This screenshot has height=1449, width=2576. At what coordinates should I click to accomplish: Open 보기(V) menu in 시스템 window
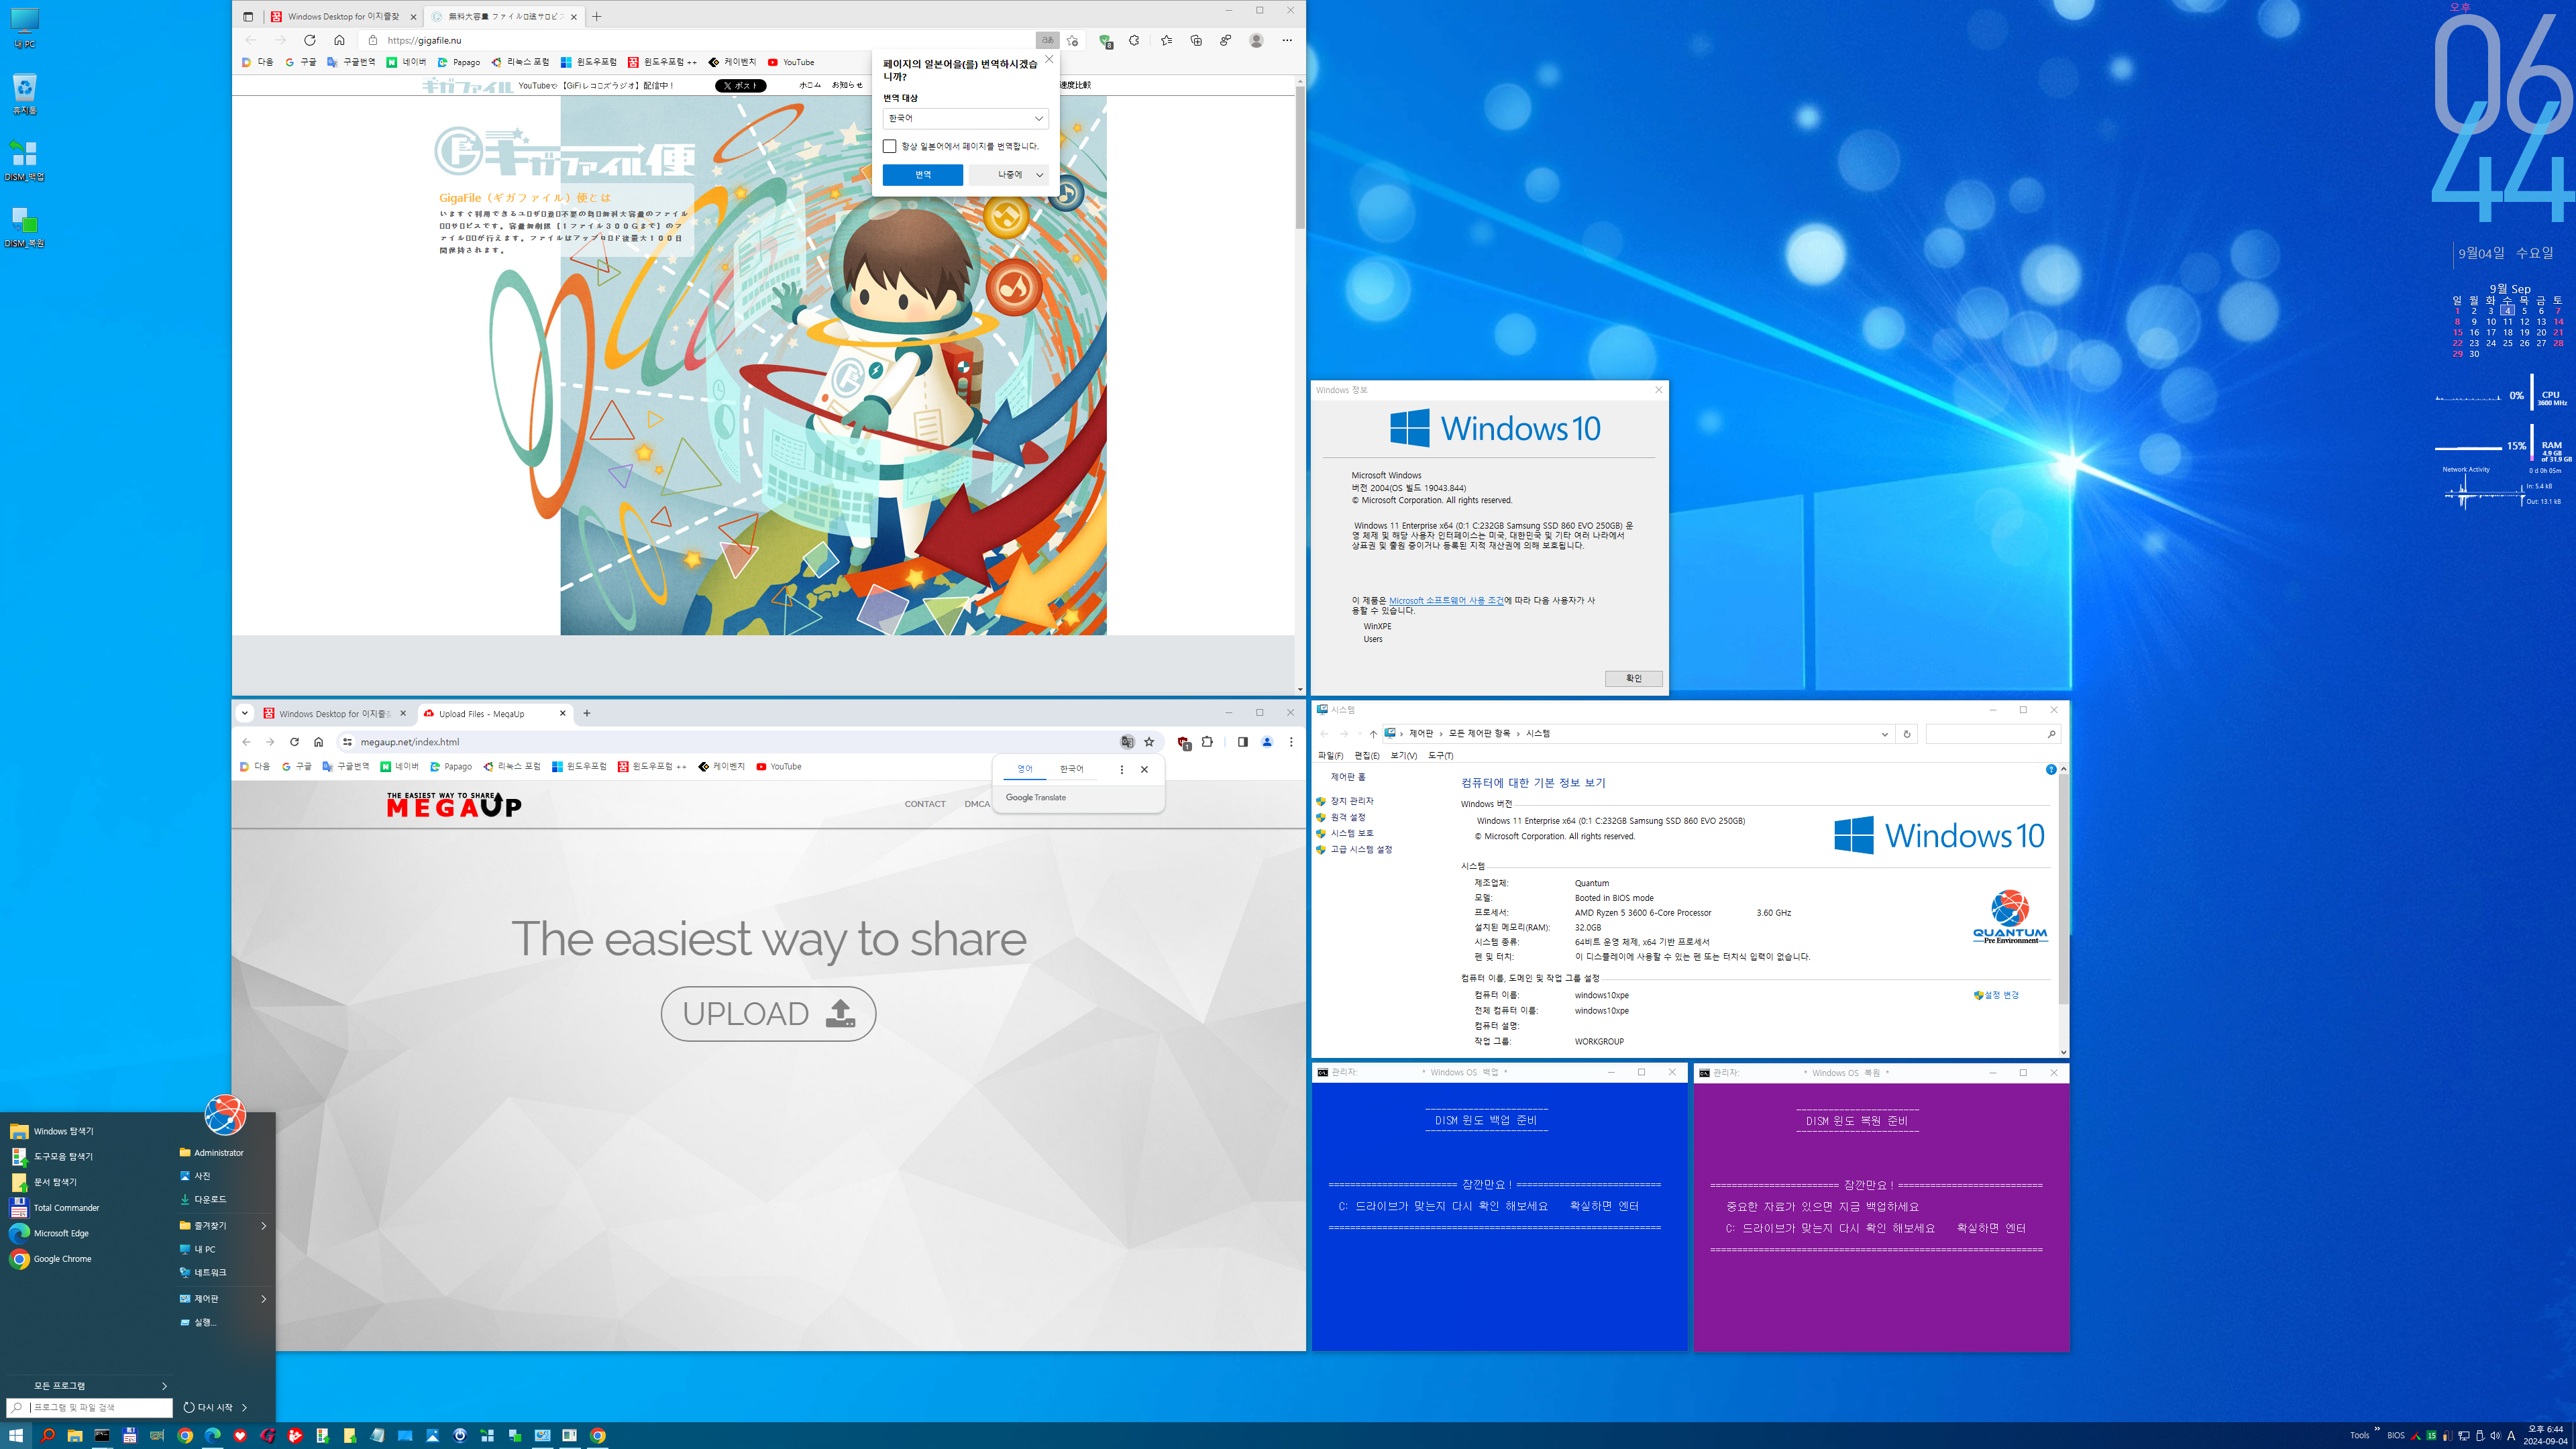1403,756
